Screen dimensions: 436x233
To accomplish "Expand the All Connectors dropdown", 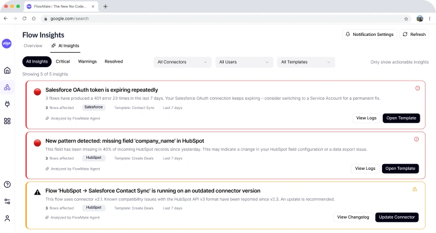I will pyautogui.click(x=182, y=62).
